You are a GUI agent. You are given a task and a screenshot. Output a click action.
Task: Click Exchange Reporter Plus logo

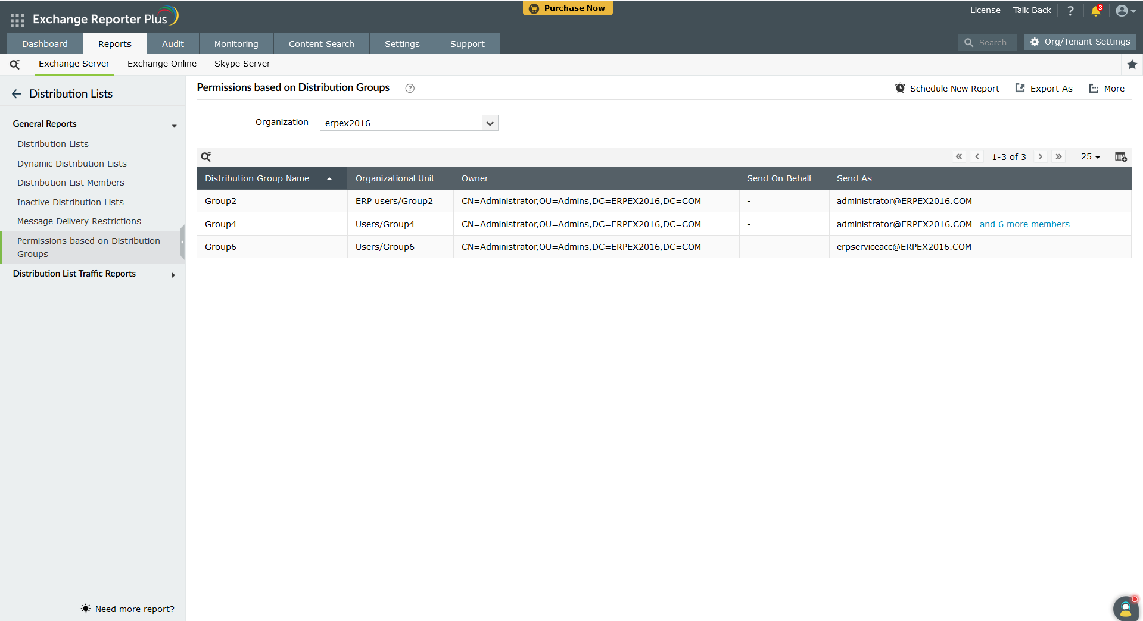105,18
